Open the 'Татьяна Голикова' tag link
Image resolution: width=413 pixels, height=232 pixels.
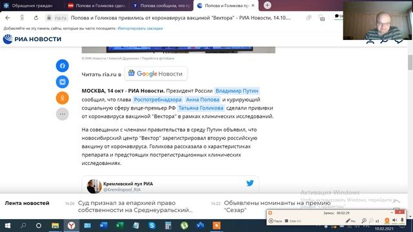click(x=201, y=108)
